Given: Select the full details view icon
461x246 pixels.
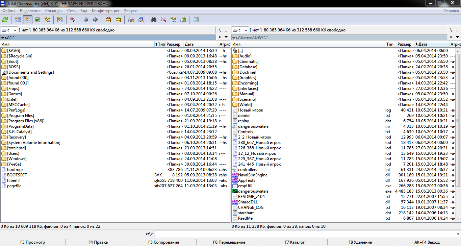Looking at the screenshot, I should click(28, 20).
